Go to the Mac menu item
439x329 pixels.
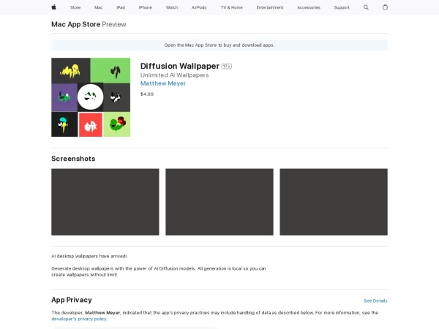click(x=98, y=7)
